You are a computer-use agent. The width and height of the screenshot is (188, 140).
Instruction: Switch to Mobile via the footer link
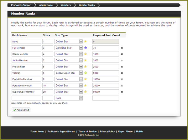pos(139,131)
